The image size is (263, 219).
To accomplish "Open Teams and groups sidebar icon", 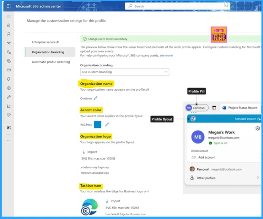I will (x=9, y=43).
